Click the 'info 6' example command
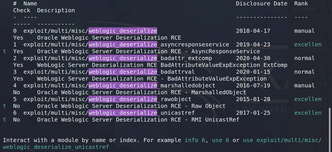The height and width of the screenshot is (152, 332). [195, 140]
